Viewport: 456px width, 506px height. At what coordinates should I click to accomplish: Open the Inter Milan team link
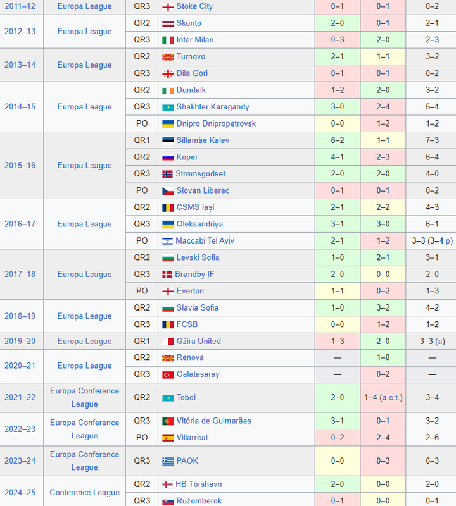[195, 40]
